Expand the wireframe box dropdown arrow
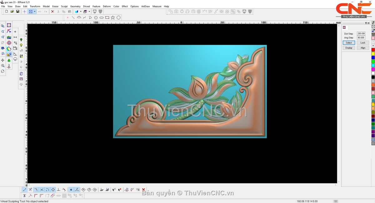This screenshot has height=203, width=375. click(89, 12)
